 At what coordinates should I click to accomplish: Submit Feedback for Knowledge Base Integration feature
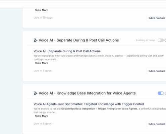pos(157,124)
